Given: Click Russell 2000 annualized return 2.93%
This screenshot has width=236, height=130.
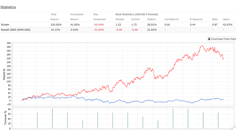Looking at the screenshot, I should pos(74,30).
